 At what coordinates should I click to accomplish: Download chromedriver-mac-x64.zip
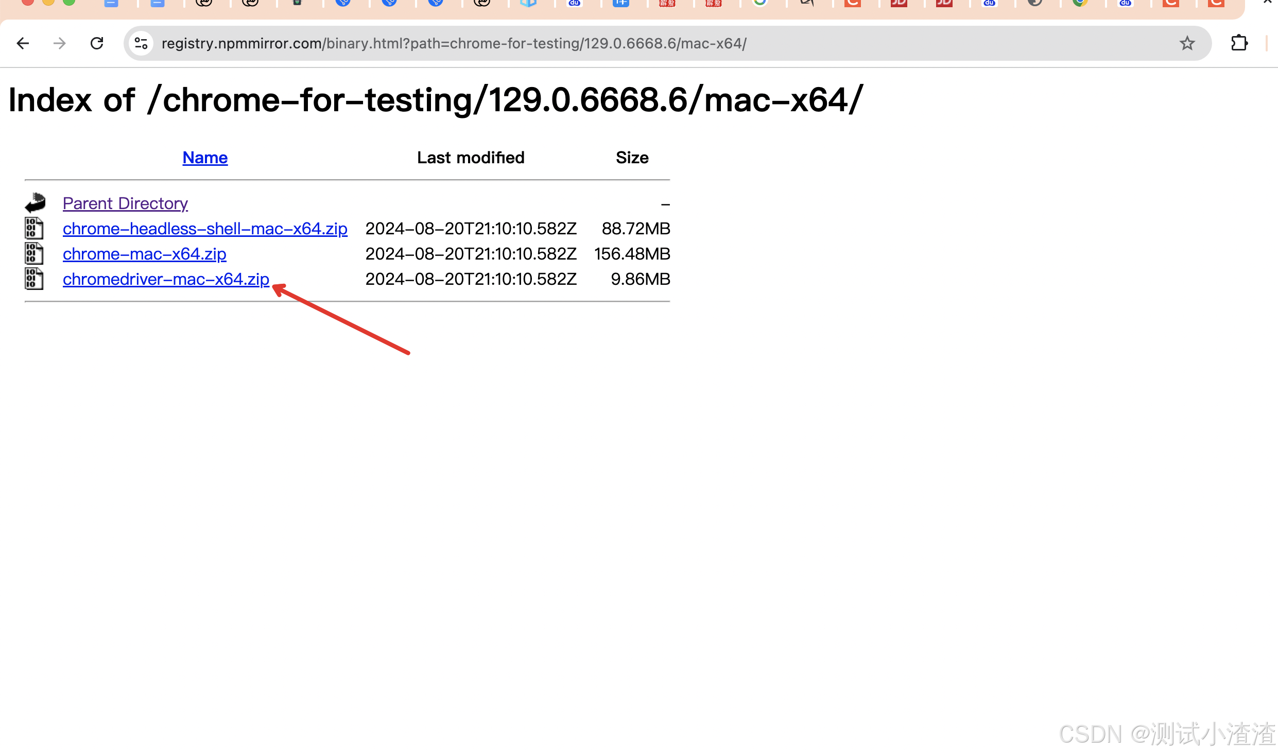click(x=166, y=279)
